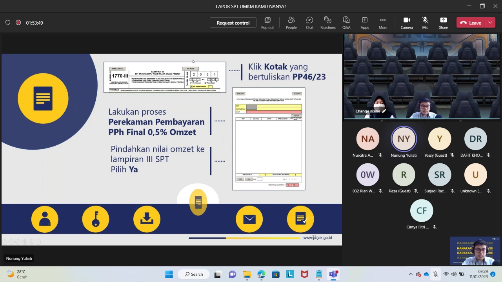This screenshot has height=282, width=502.
Task: Open the Windows Start menu
Action: point(169,274)
